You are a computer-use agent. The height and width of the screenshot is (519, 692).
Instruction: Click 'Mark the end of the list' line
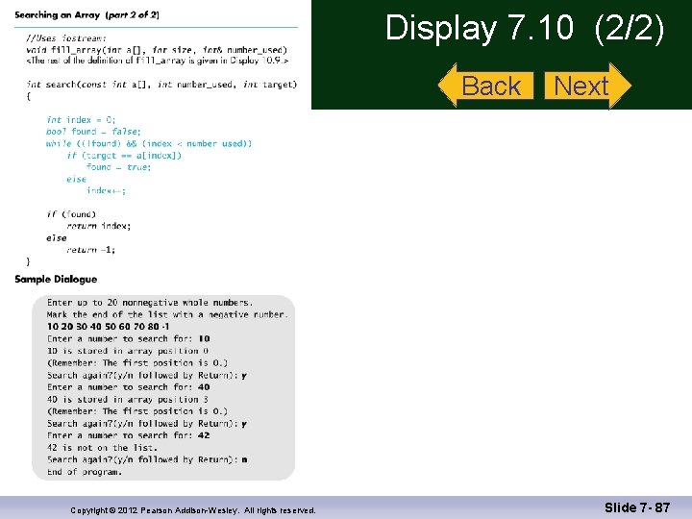(x=167, y=314)
